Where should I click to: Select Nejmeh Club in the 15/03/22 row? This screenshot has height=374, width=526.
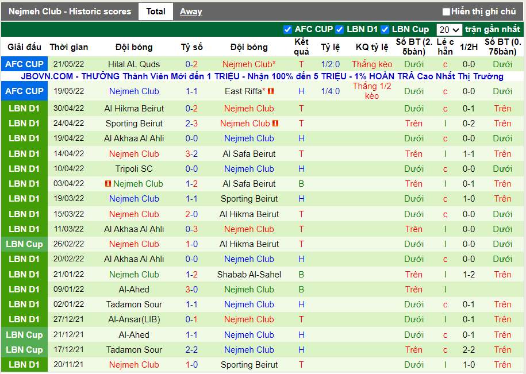134,214
